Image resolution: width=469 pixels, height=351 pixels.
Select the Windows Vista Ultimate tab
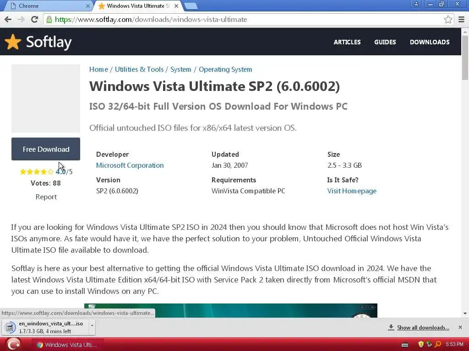[x=137, y=6]
